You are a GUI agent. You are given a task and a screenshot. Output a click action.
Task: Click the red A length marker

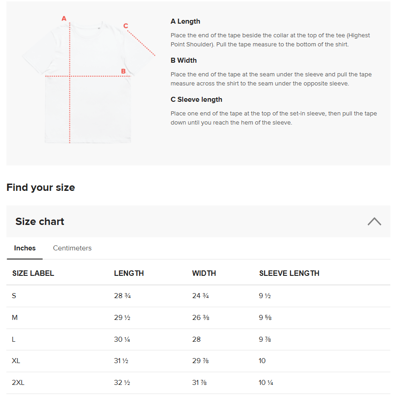64,19
